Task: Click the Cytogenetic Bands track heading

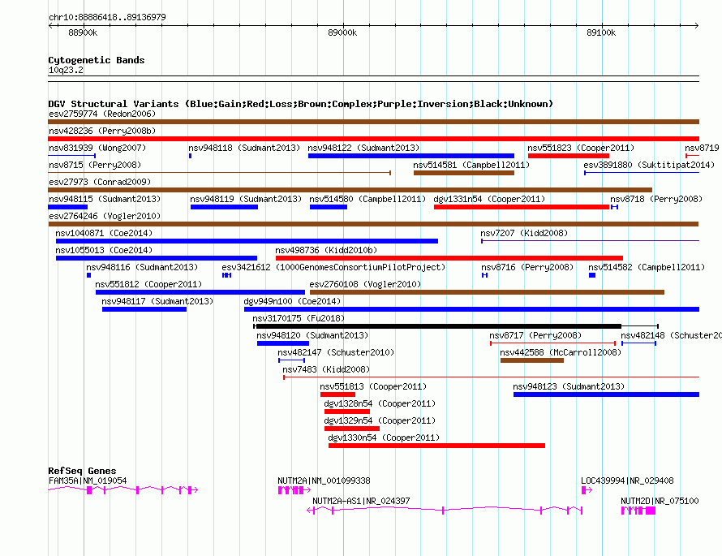Action: coord(97,60)
